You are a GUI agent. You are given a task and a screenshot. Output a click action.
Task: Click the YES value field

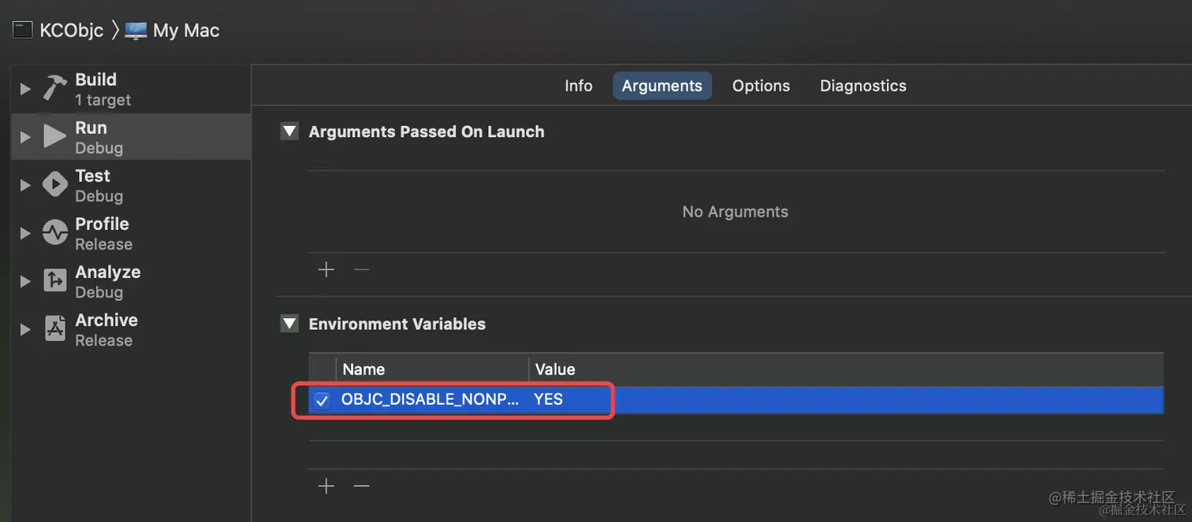[549, 399]
